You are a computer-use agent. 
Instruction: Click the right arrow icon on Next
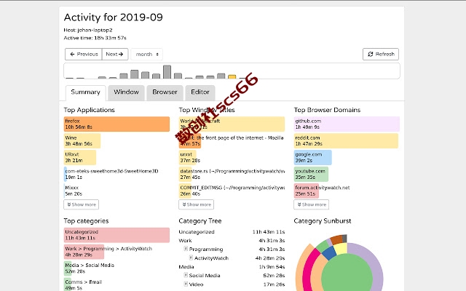pyautogui.click(x=121, y=54)
